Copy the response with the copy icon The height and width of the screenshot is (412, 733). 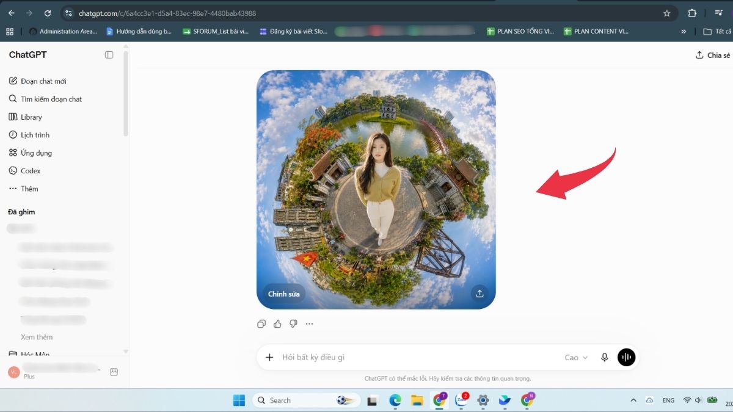tap(261, 324)
